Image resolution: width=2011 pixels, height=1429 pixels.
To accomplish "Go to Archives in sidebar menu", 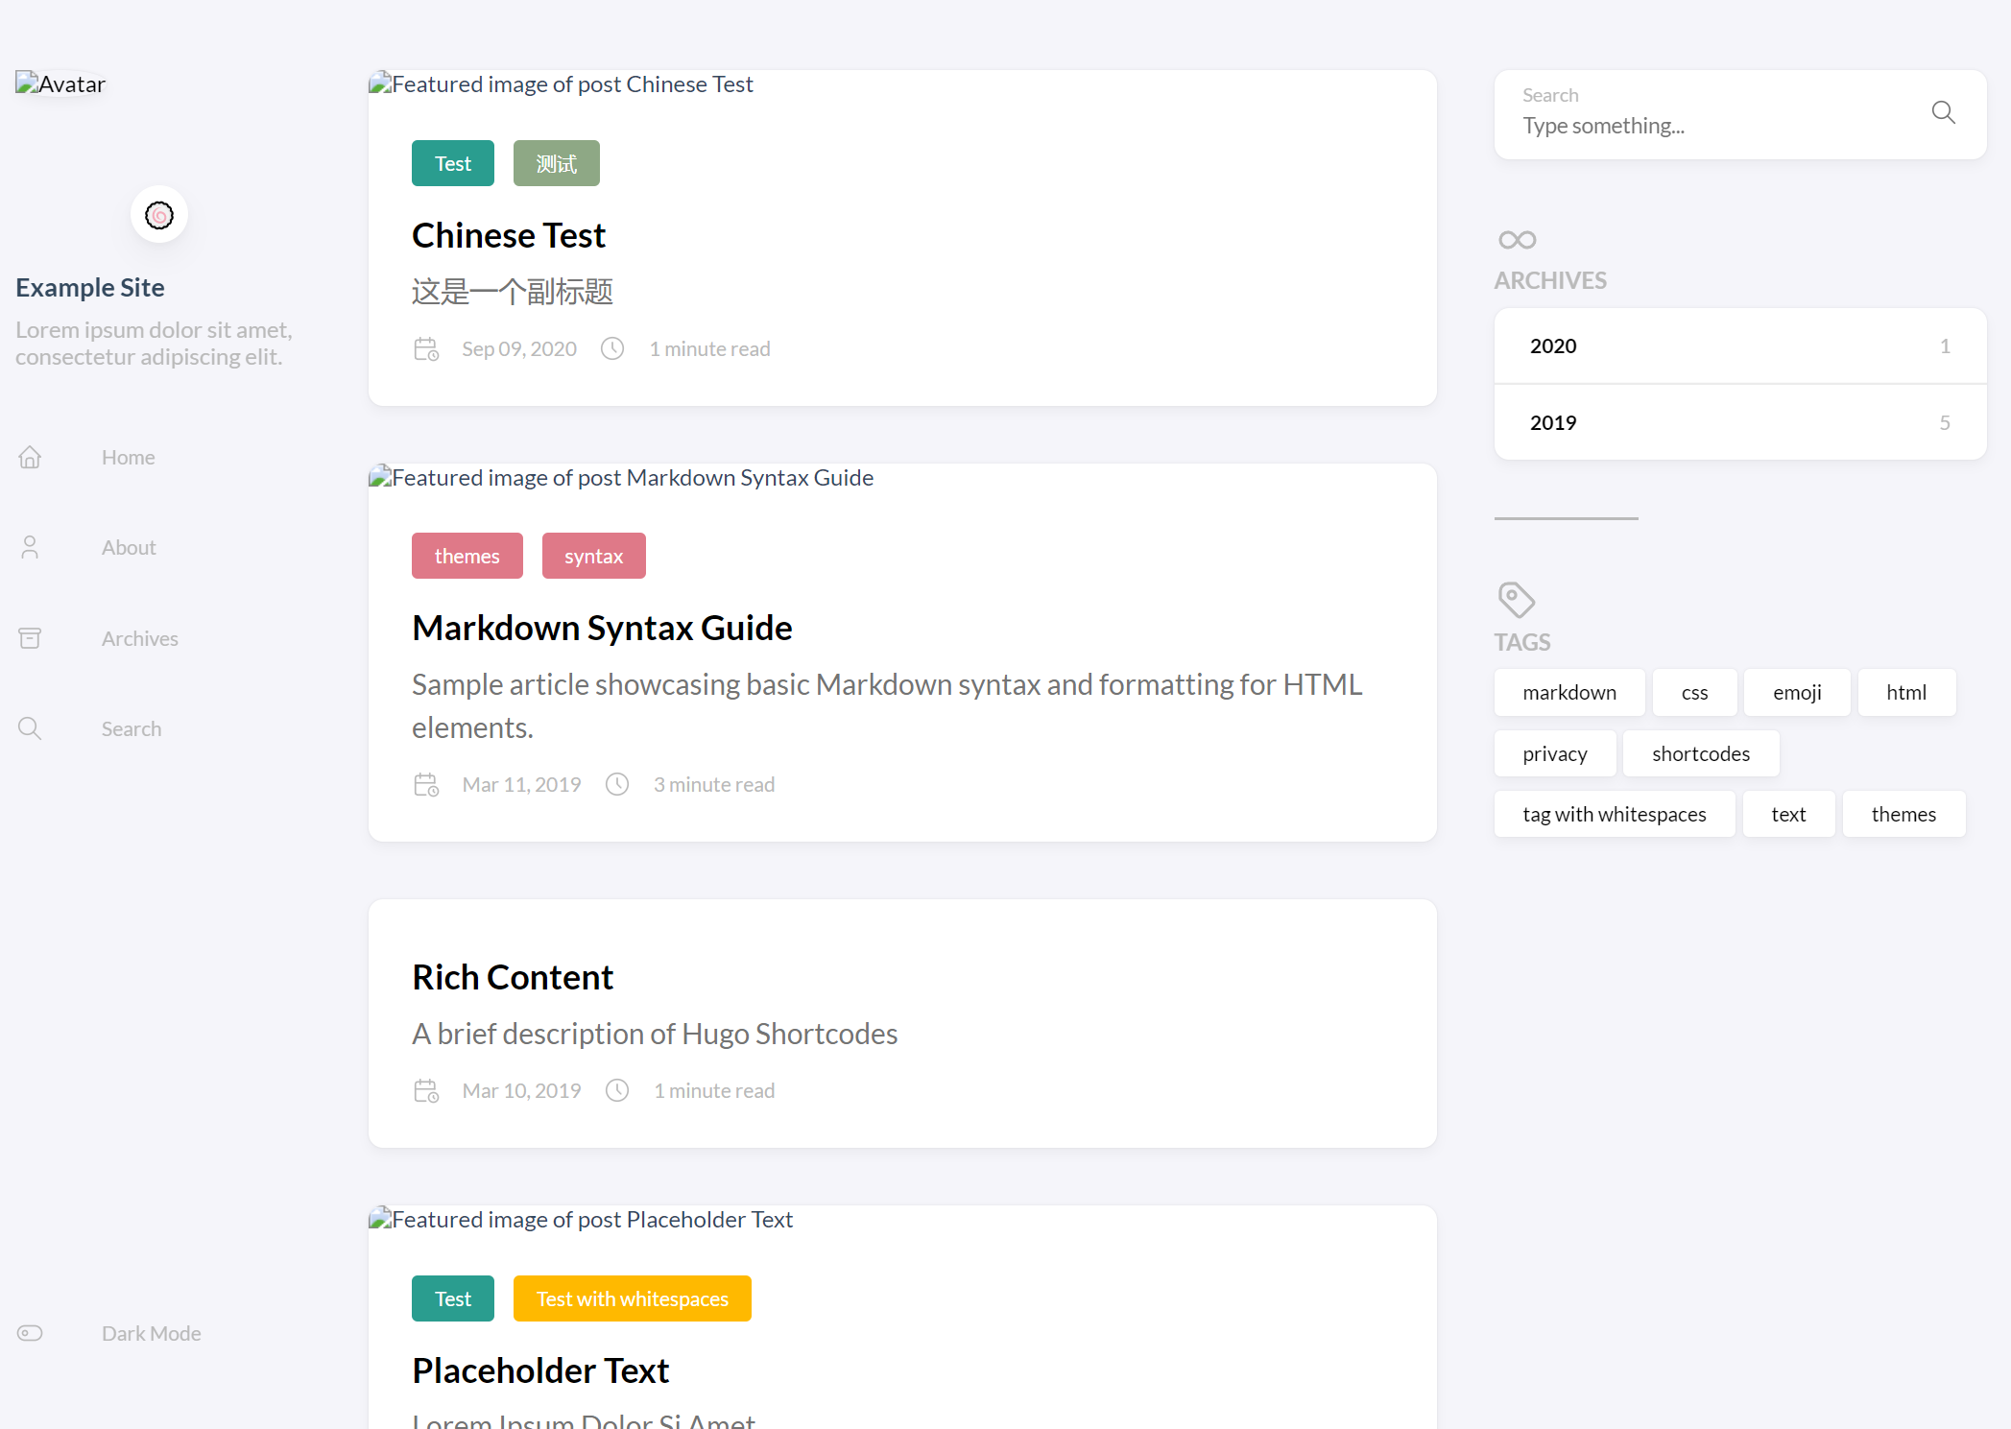I will (x=140, y=639).
